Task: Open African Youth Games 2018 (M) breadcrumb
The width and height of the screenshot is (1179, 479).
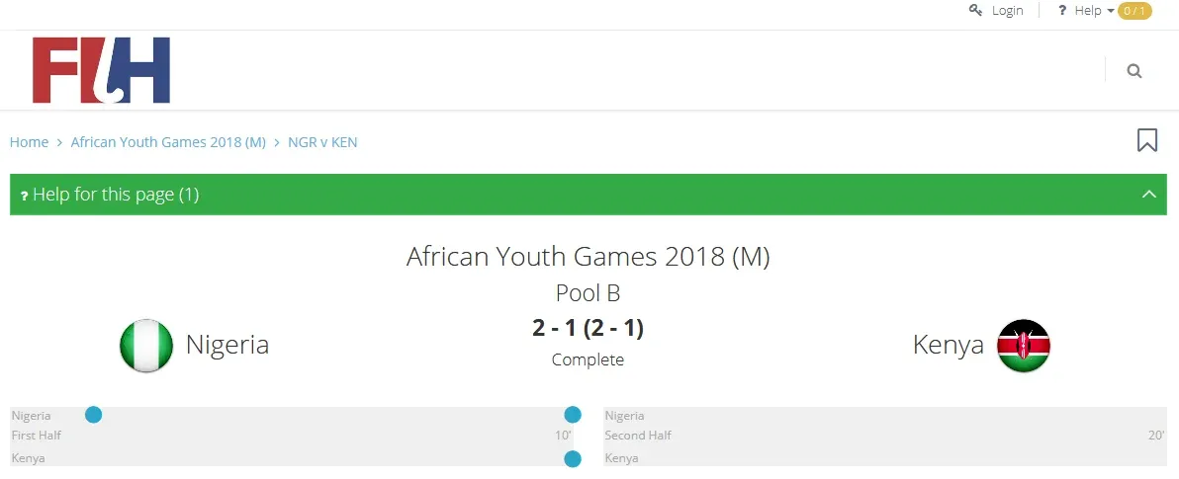Action: (168, 142)
